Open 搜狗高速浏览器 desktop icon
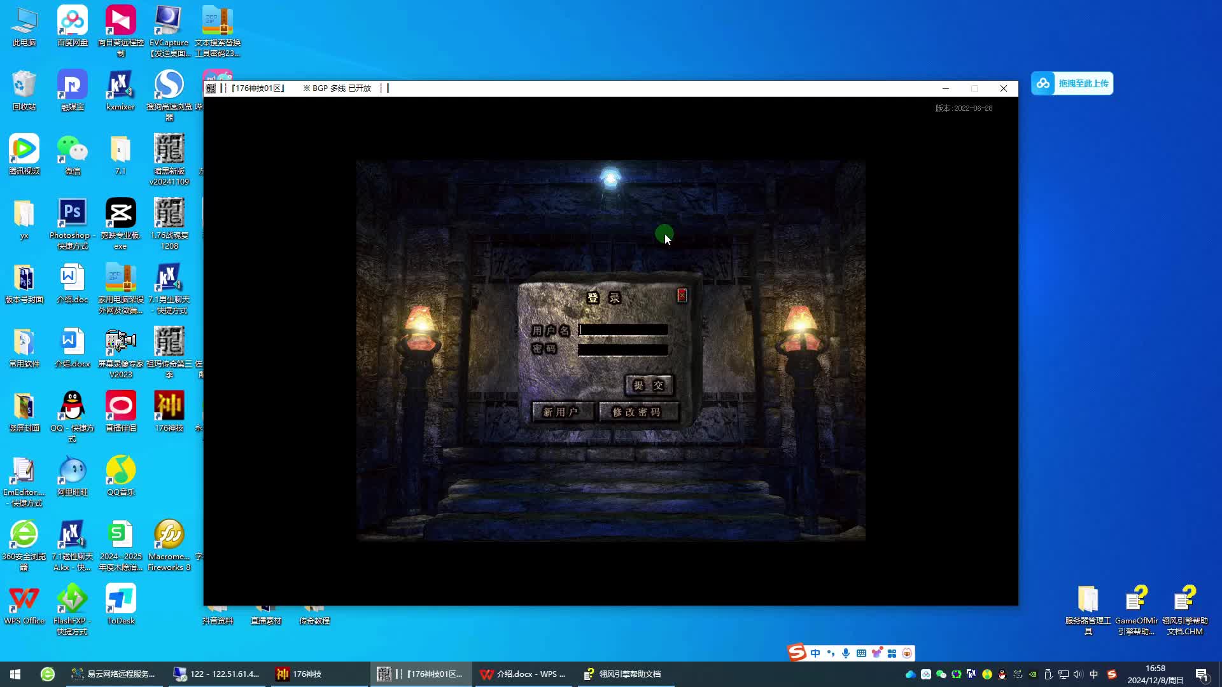The width and height of the screenshot is (1222, 687). pyautogui.click(x=169, y=95)
